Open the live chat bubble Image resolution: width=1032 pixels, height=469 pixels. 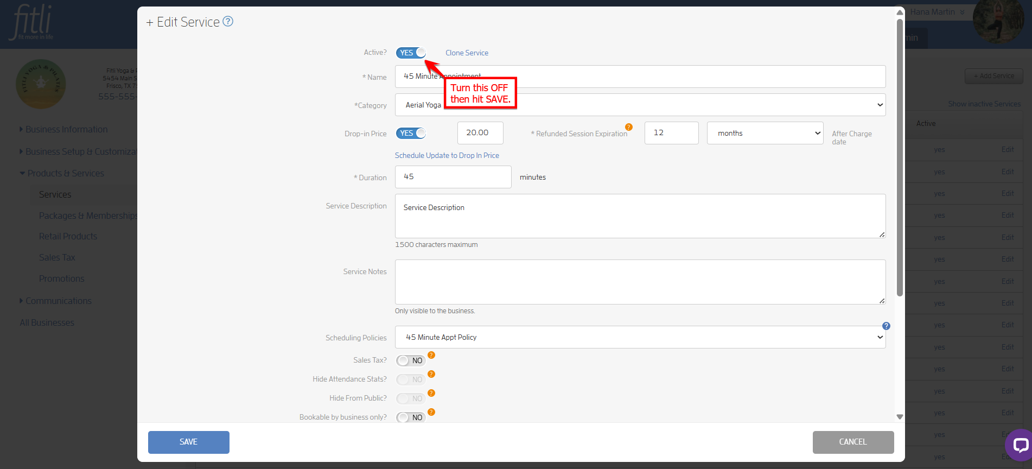[x=1020, y=445]
